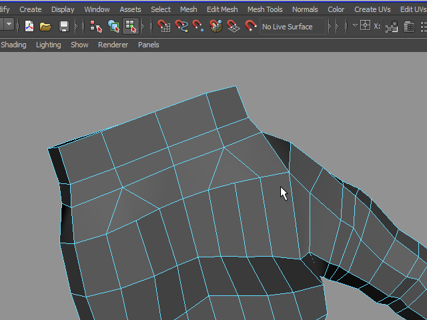This screenshot has height=320, width=427.
Task: Open the Assets menu
Action: pos(130,9)
